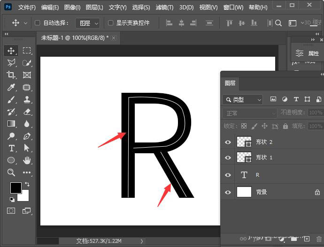Open the 窗口(W) menu
Image resolution: width=324 pixels, height=247 pixels.
click(233, 7)
